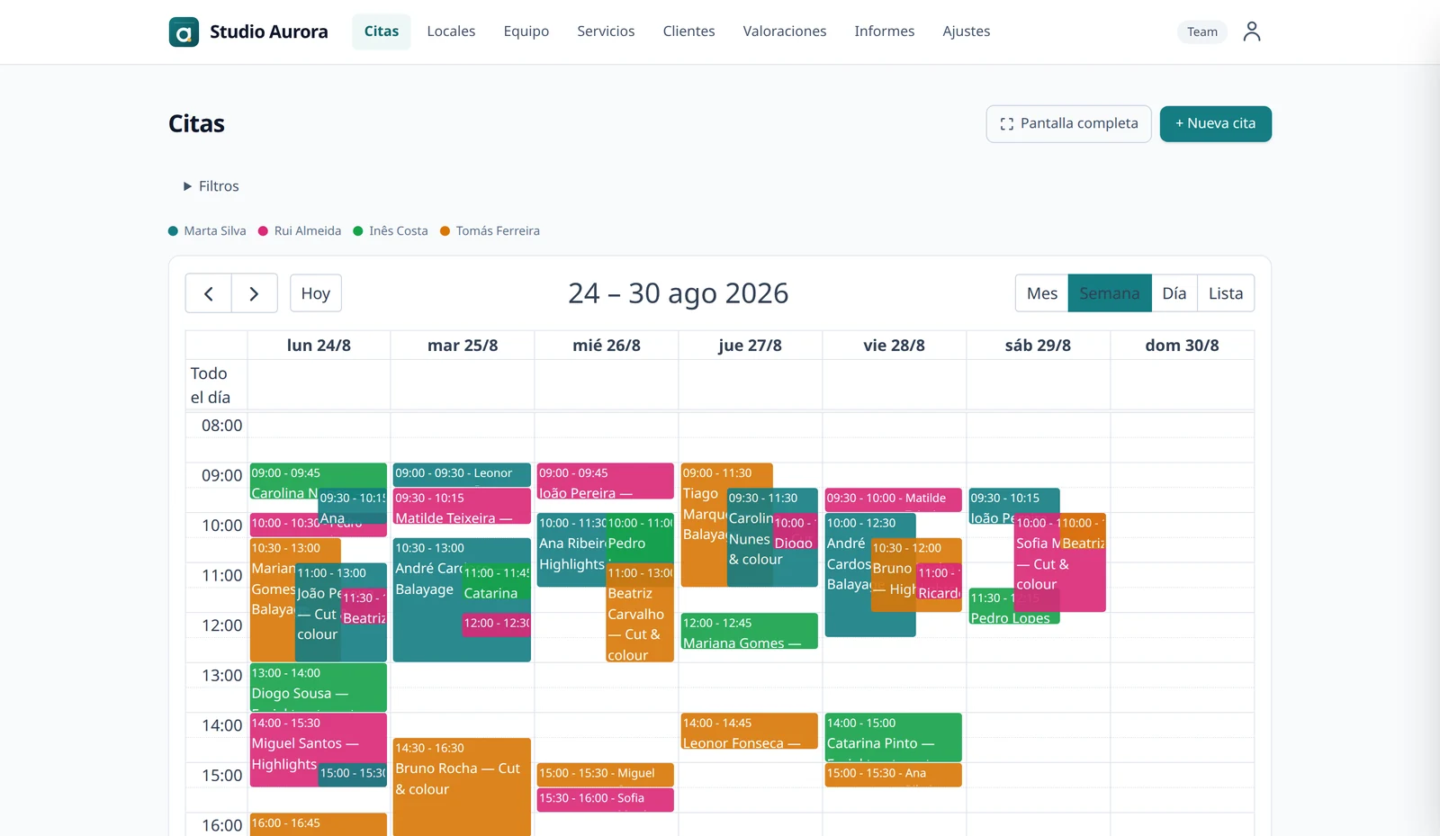Viewport: 1440px width, 836px height.
Task: Click the teal dot beside Marta Silva
Action: coord(173,231)
